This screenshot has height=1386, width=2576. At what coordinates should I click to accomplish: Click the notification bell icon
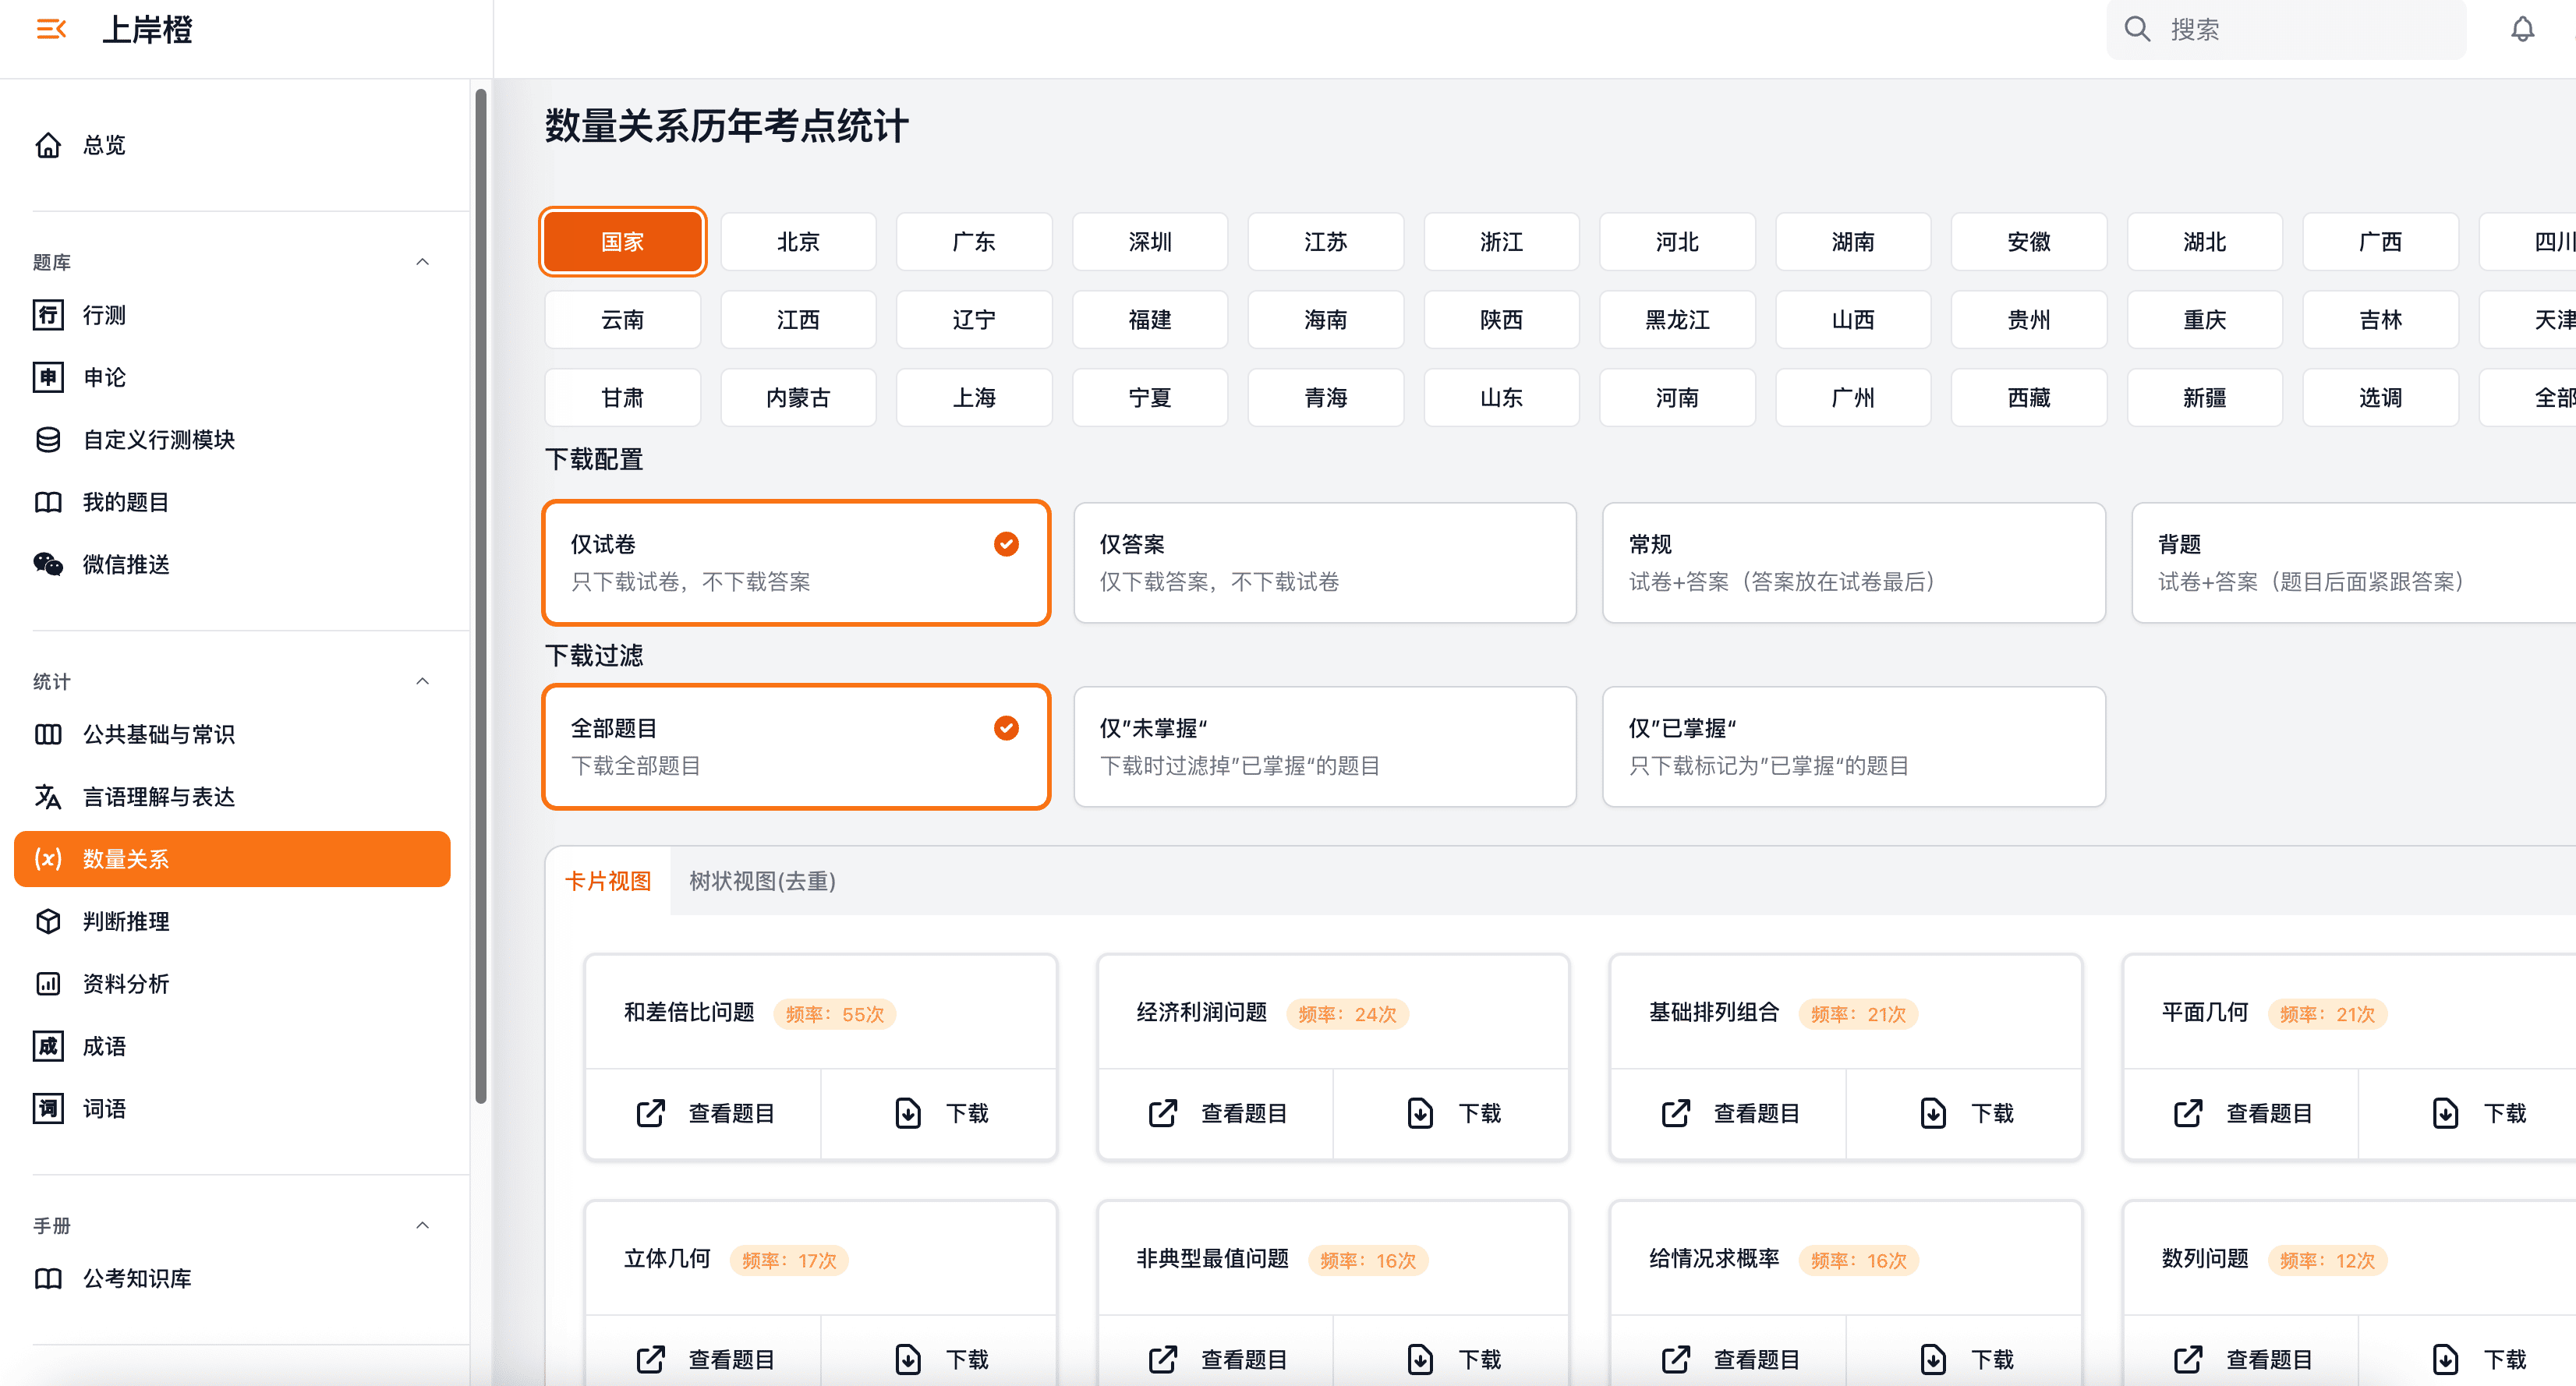[x=2522, y=30]
